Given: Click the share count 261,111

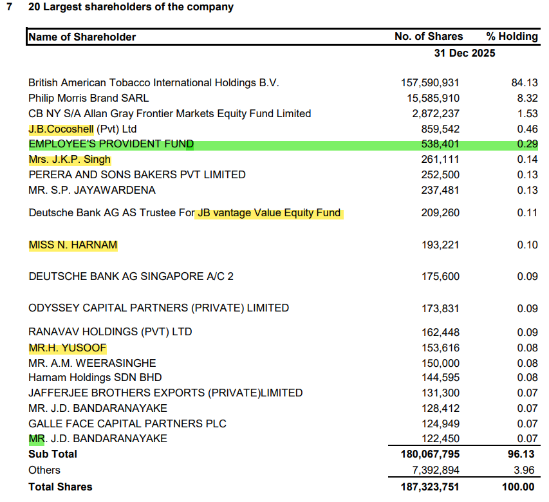Looking at the screenshot, I should pos(440,159).
